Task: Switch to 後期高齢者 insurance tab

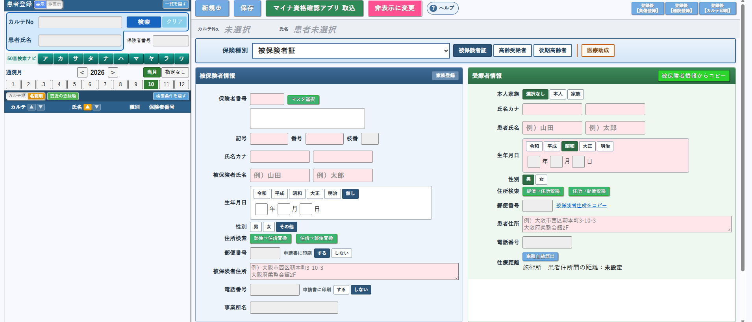Action: pyautogui.click(x=553, y=50)
